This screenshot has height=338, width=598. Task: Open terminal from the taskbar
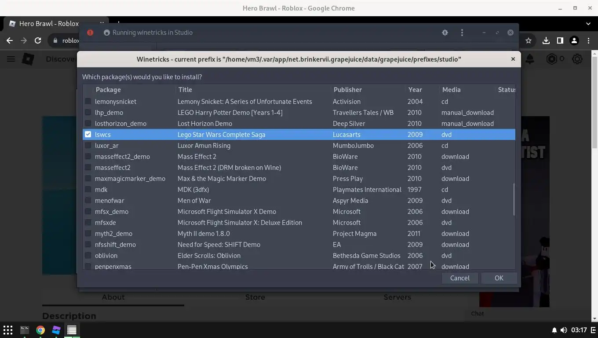(x=25, y=330)
